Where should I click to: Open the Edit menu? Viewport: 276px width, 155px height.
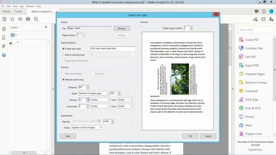[9, 6]
